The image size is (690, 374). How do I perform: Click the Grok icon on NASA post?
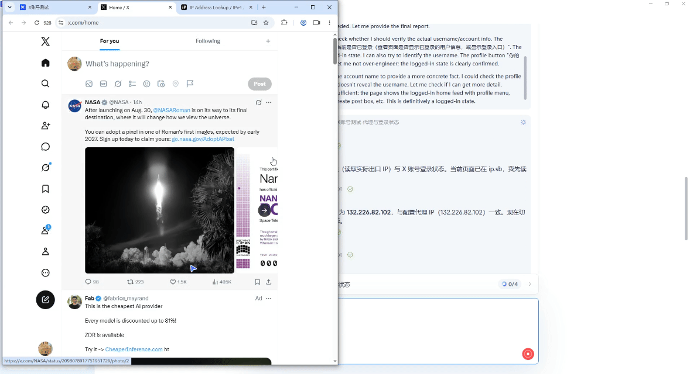click(259, 102)
